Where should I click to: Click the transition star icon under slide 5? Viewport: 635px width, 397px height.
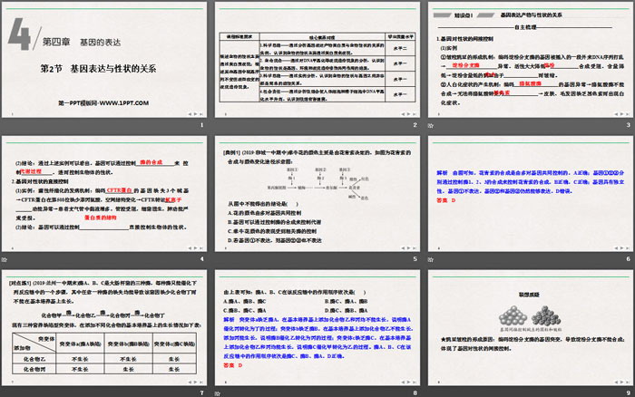[218, 258]
